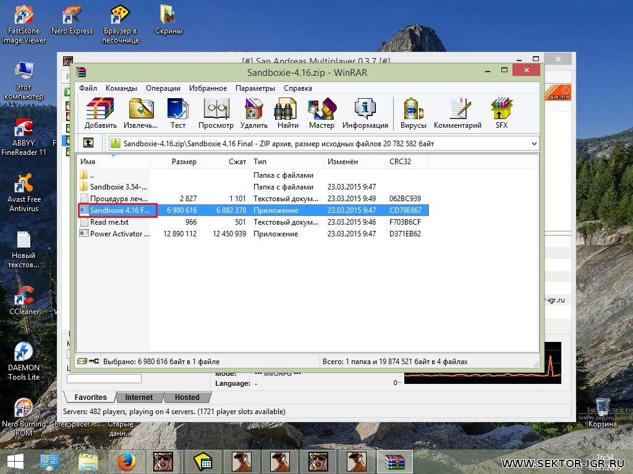Run the Тест archive test tool
The image size is (633, 474).
point(177,114)
